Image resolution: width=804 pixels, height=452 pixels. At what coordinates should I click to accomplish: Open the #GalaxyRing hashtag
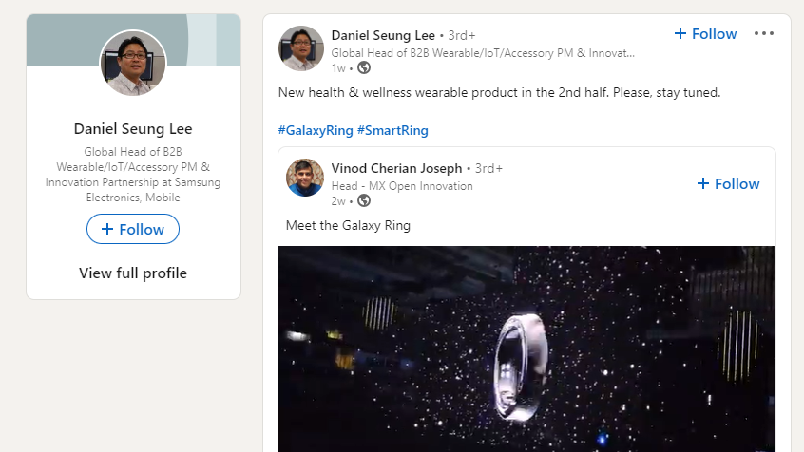(316, 130)
